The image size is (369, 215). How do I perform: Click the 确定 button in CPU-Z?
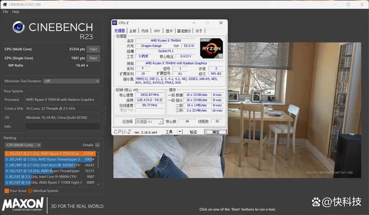point(216,132)
